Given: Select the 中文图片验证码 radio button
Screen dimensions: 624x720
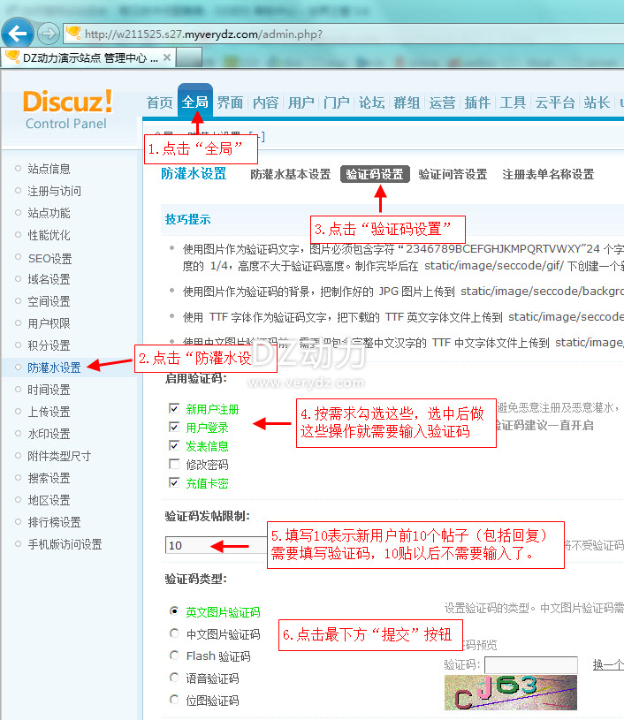Looking at the screenshot, I should tap(174, 633).
